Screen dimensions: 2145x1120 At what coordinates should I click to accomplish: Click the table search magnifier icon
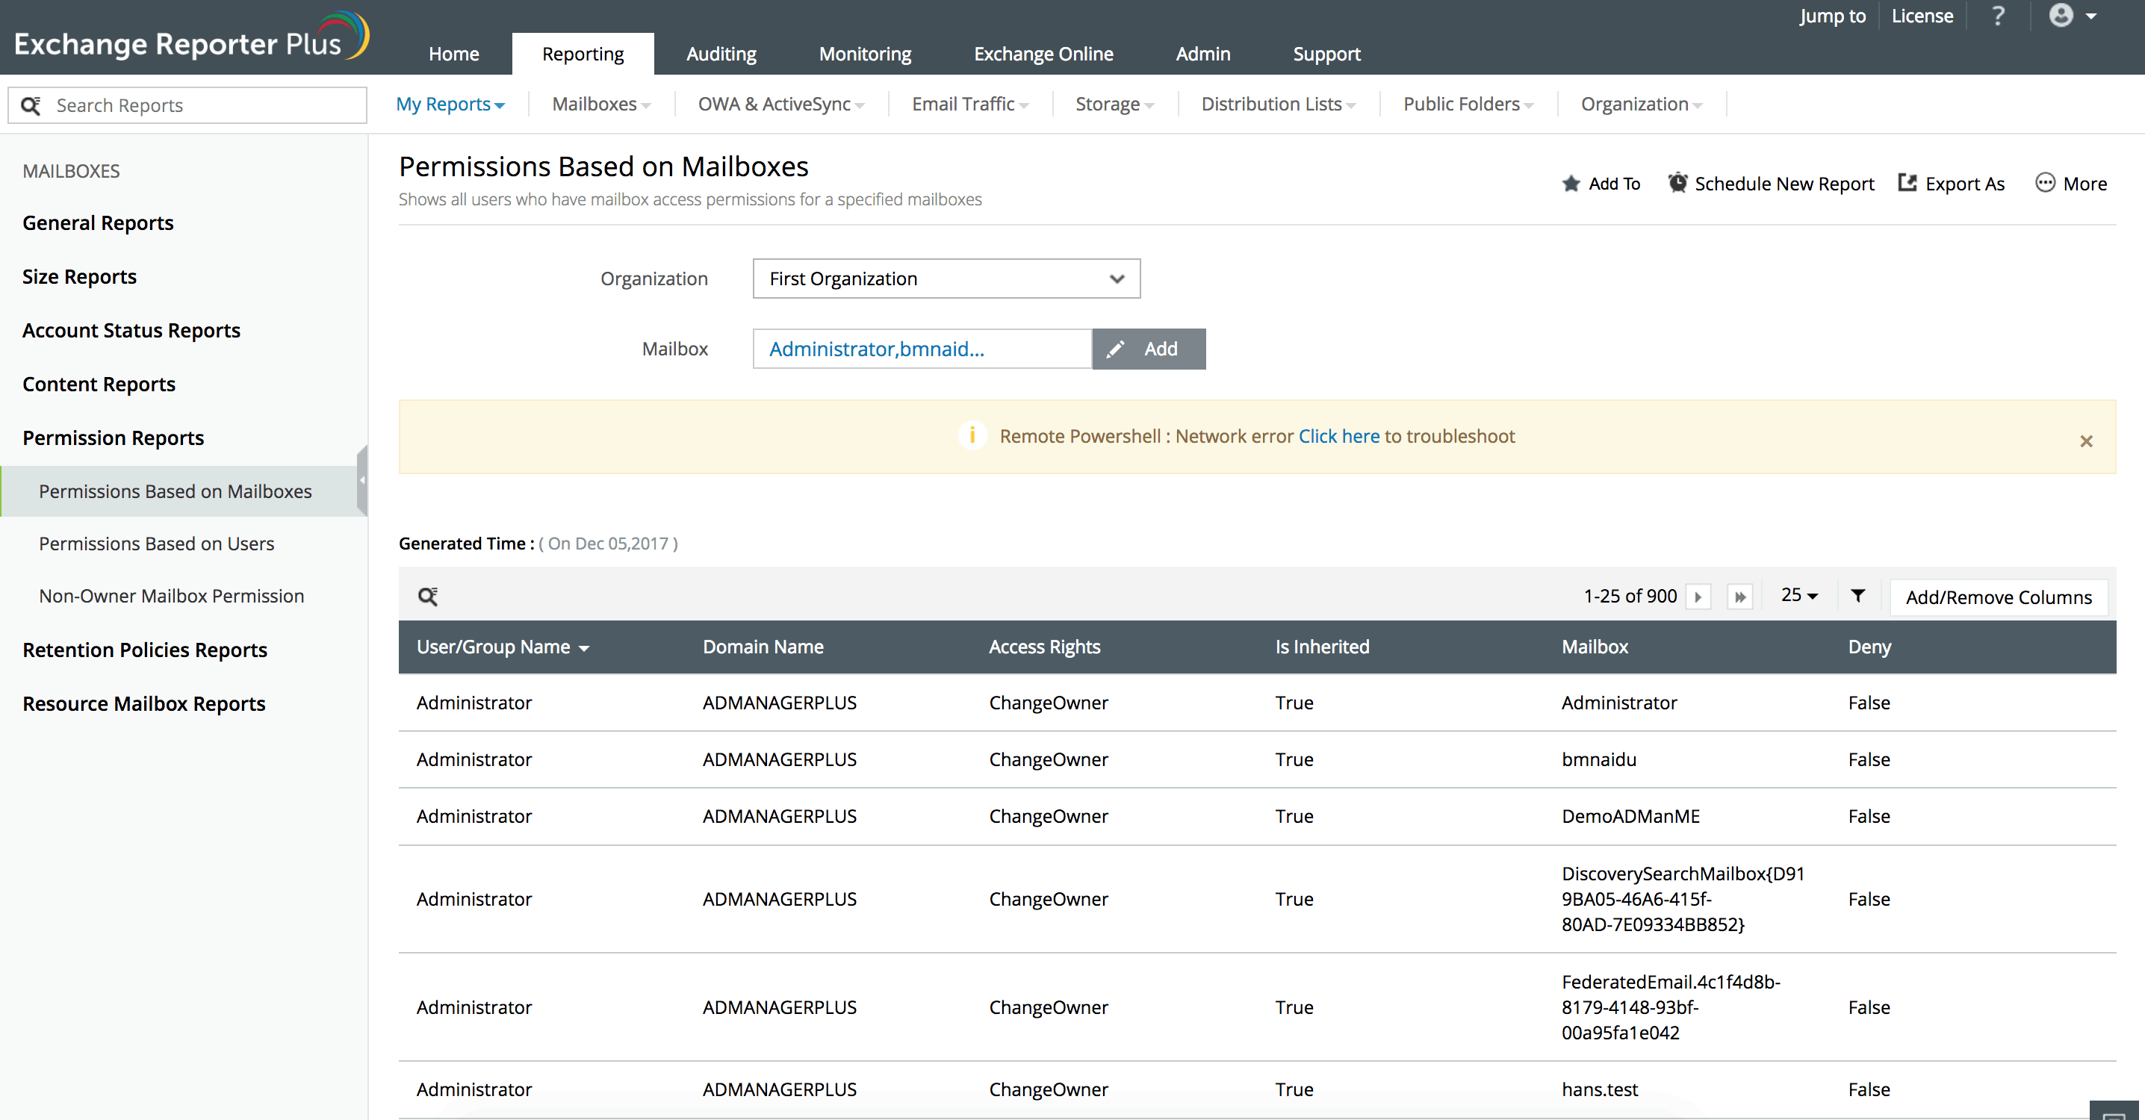tap(428, 597)
